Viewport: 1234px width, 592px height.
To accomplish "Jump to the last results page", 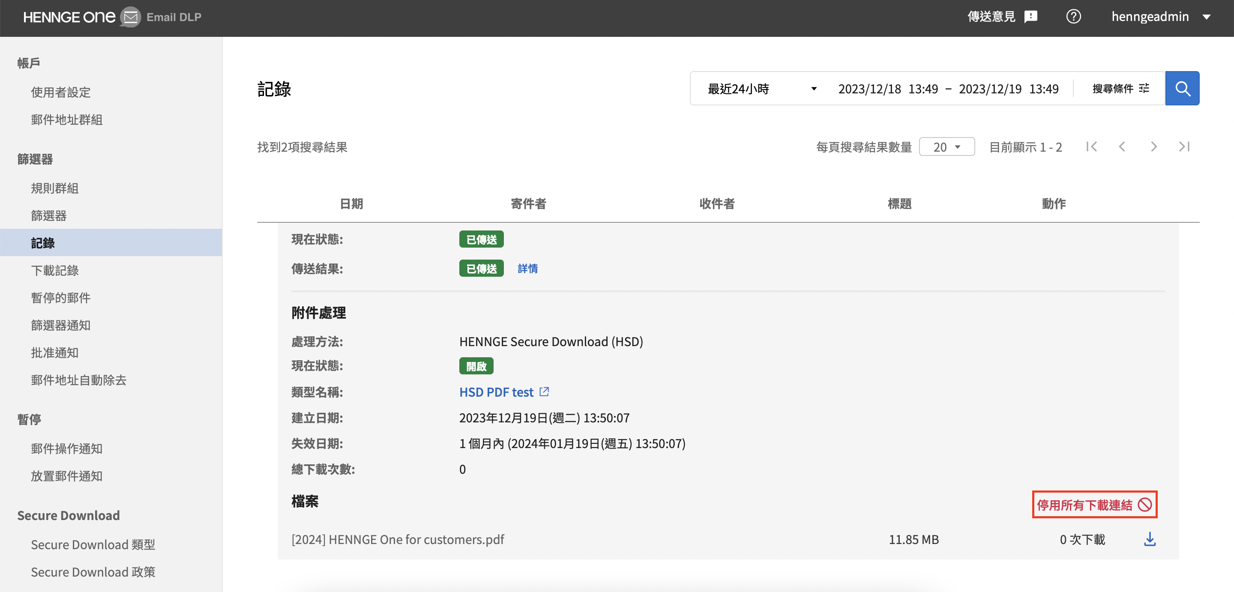I will click(1184, 147).
